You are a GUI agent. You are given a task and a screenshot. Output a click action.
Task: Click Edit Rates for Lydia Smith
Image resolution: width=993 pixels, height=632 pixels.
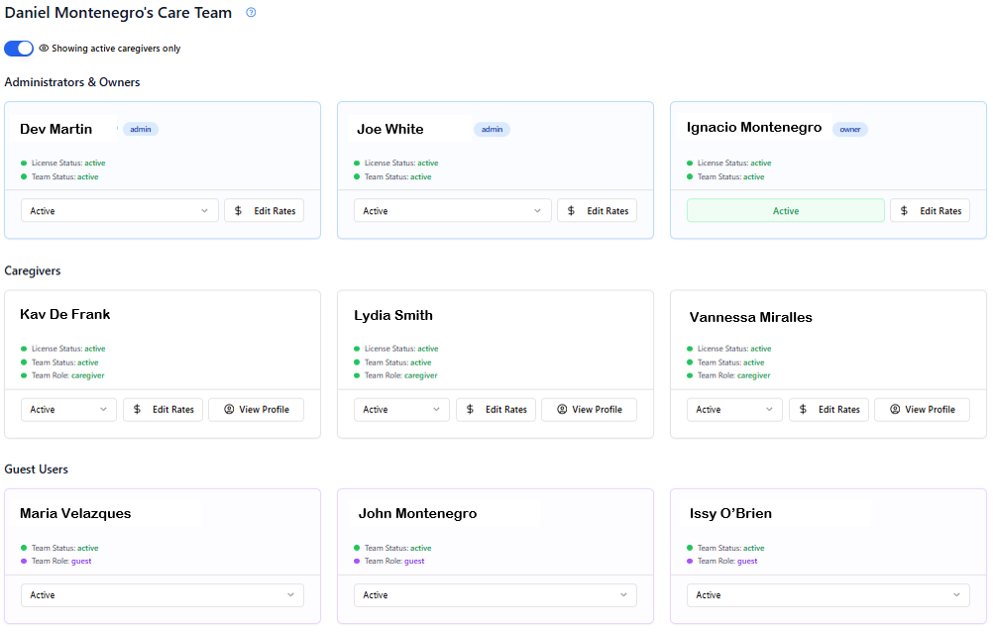[496, 409]
